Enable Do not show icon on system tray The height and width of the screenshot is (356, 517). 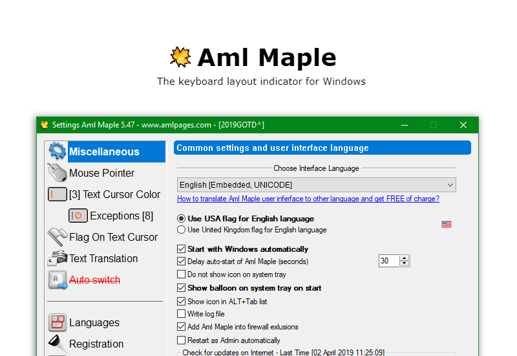(x=181, y=274)
